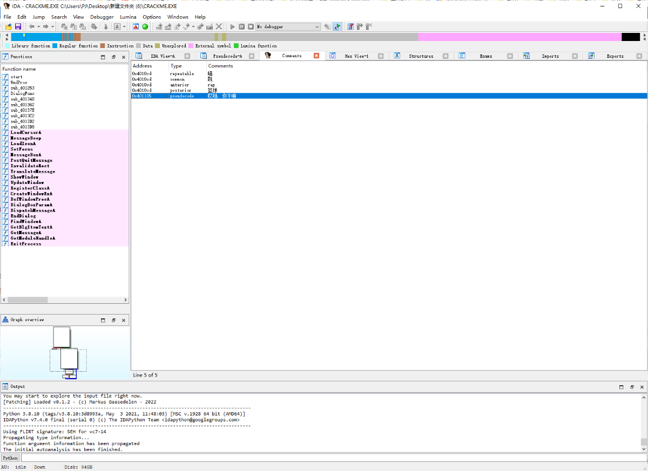Open the Search menu

(59, 17)
